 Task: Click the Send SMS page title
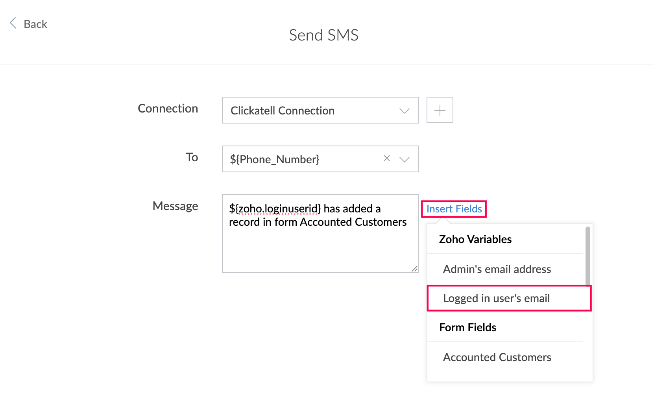(324, 35)
